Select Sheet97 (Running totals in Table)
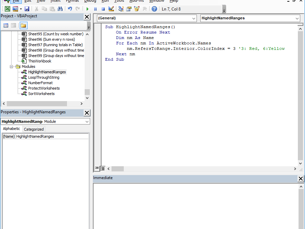 coord(55,45)
